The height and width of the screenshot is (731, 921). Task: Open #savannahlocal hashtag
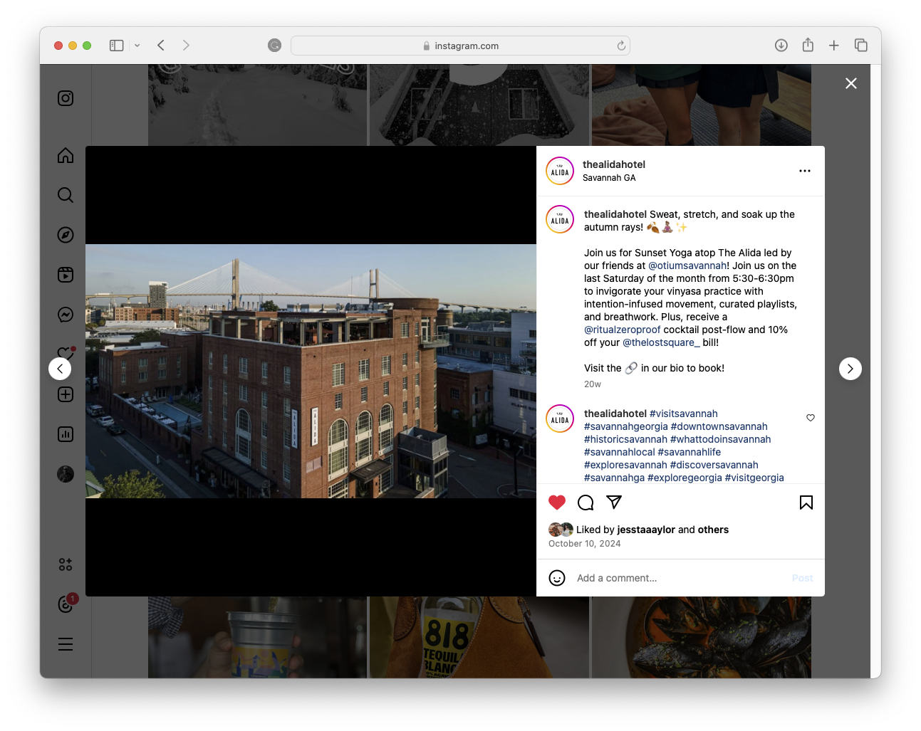coord(620,452)
